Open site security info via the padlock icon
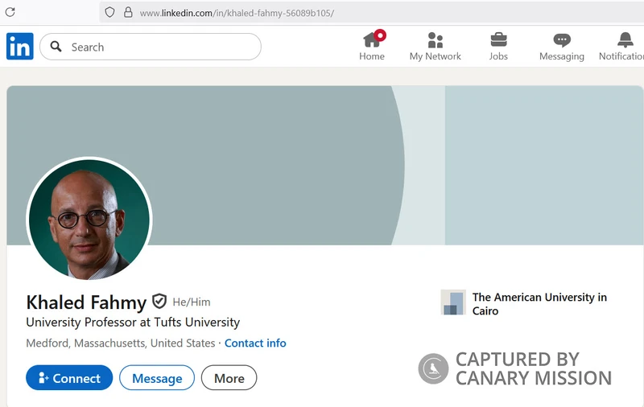Screen dimensions: 644x407 127,13
